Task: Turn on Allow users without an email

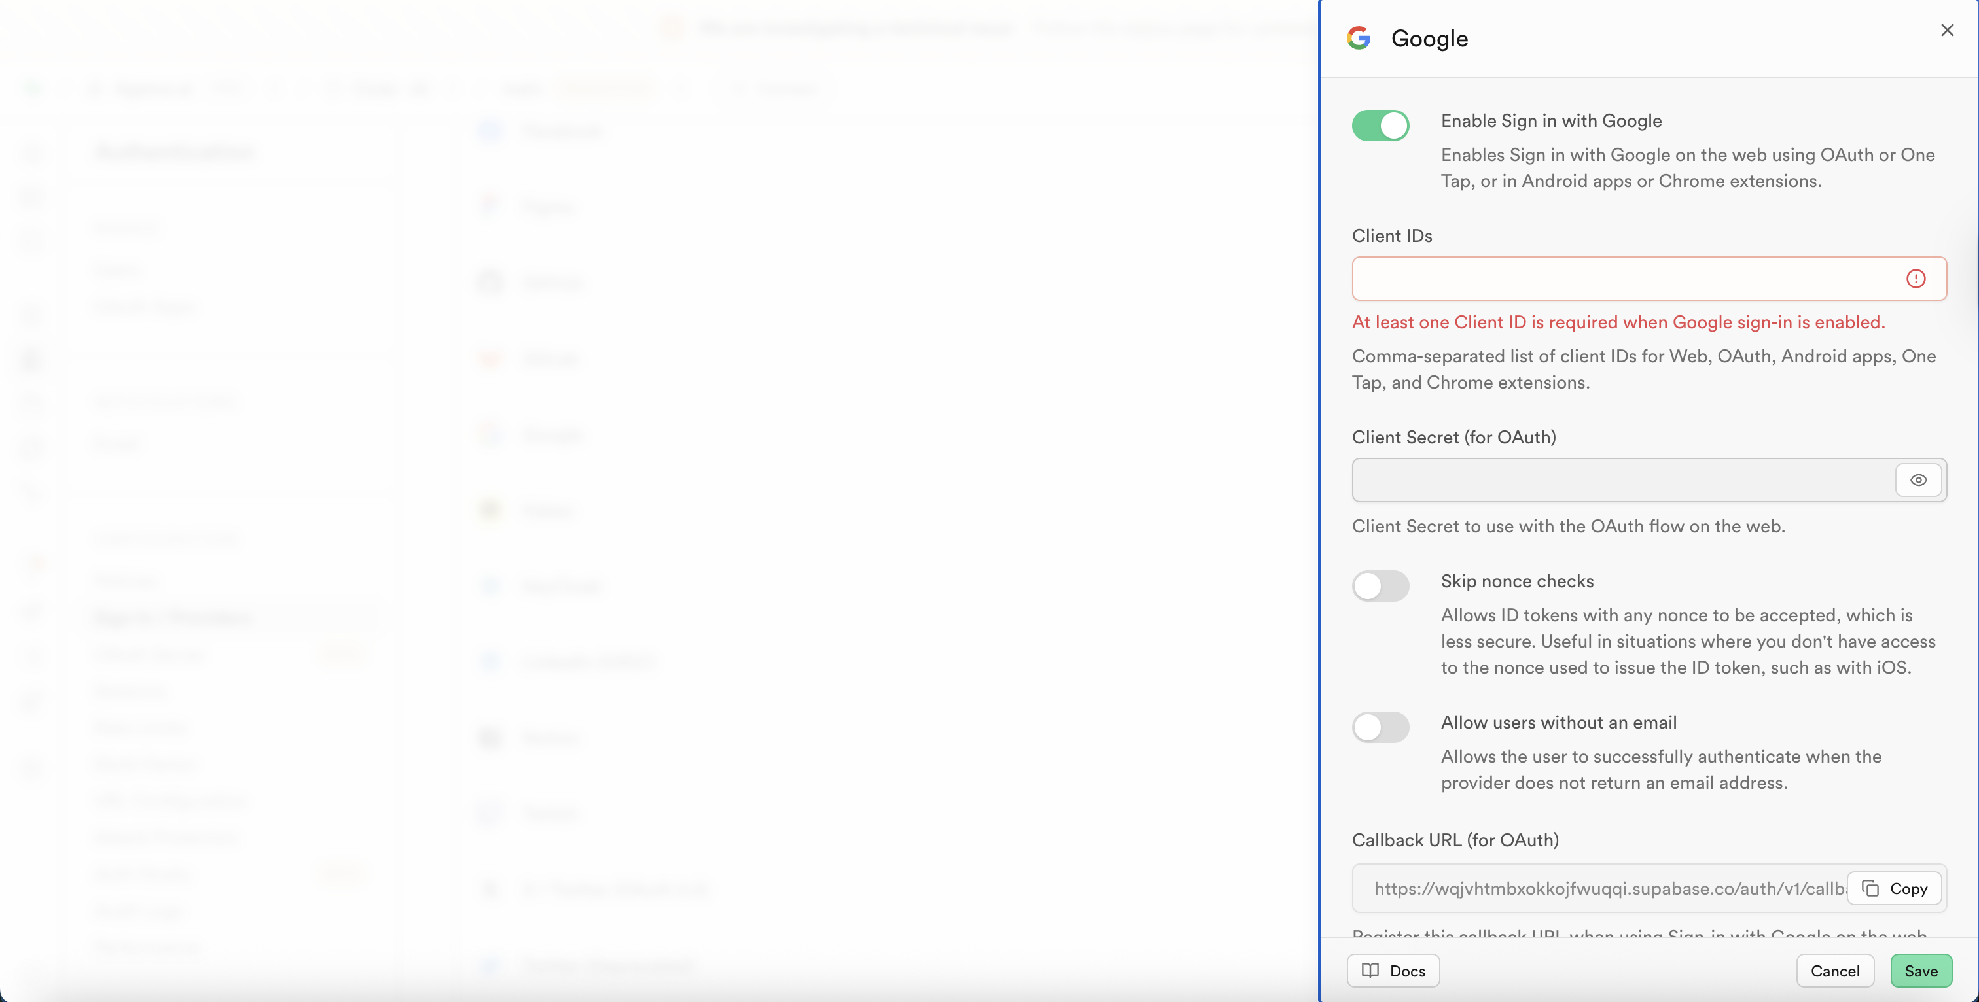Action: pos(1381,727)
